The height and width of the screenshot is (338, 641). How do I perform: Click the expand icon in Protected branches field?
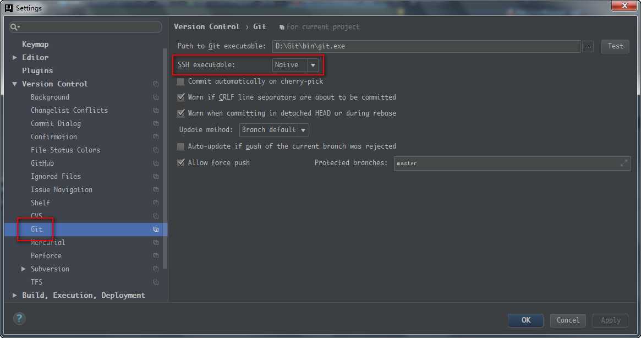(624, 163)
